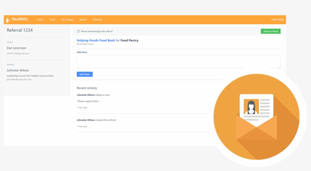This screenshot has height=171, width=311.
Task: Click sender email johnette@example.com
Action: tap(19, 79)
